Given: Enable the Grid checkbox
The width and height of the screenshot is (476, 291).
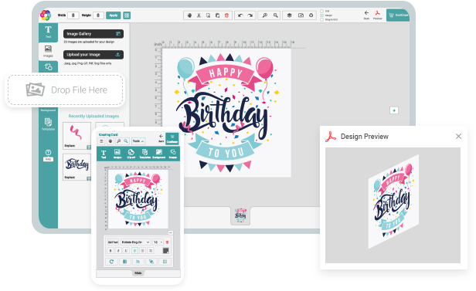Looking at the screenshot, I should click(321, 11).
